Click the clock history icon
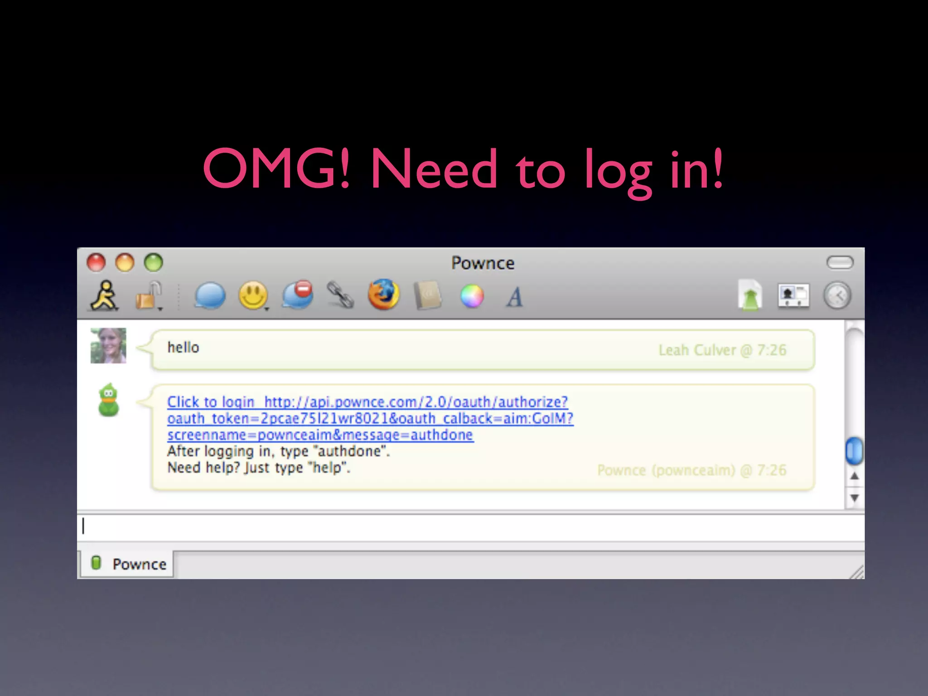 pos(837,296)
